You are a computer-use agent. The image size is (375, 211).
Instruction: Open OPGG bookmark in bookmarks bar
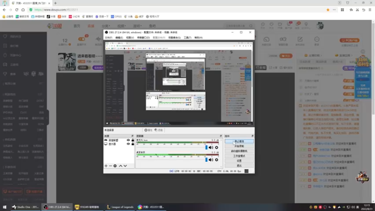pyautogui.click(x=116, y=16)
